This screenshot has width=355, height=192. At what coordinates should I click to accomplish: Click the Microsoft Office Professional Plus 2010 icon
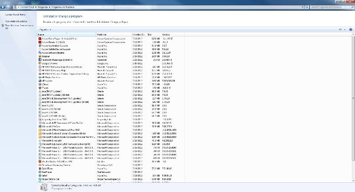click(40, 130)
